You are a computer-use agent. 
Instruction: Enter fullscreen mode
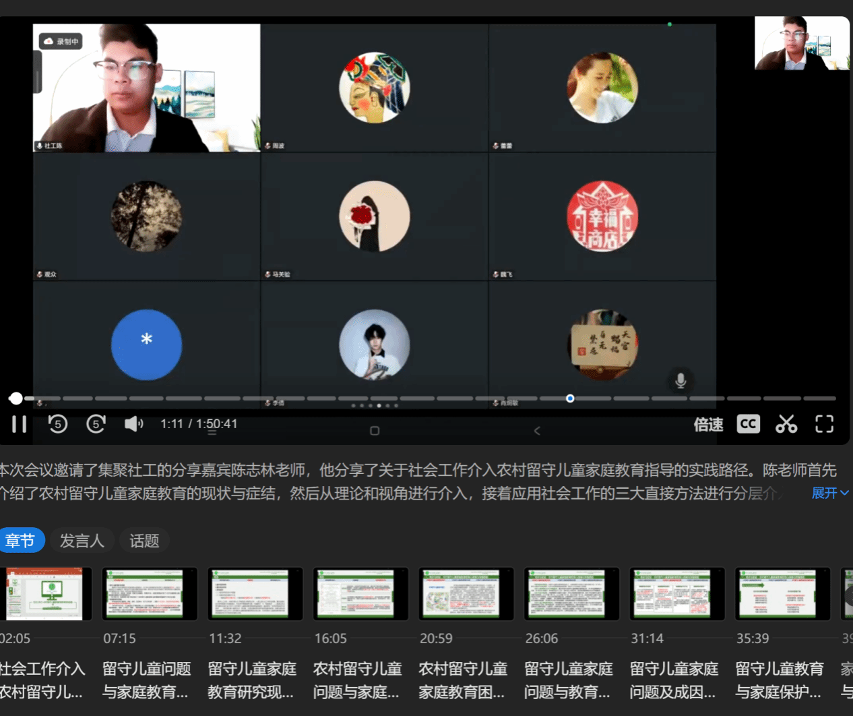pos(824,424)
